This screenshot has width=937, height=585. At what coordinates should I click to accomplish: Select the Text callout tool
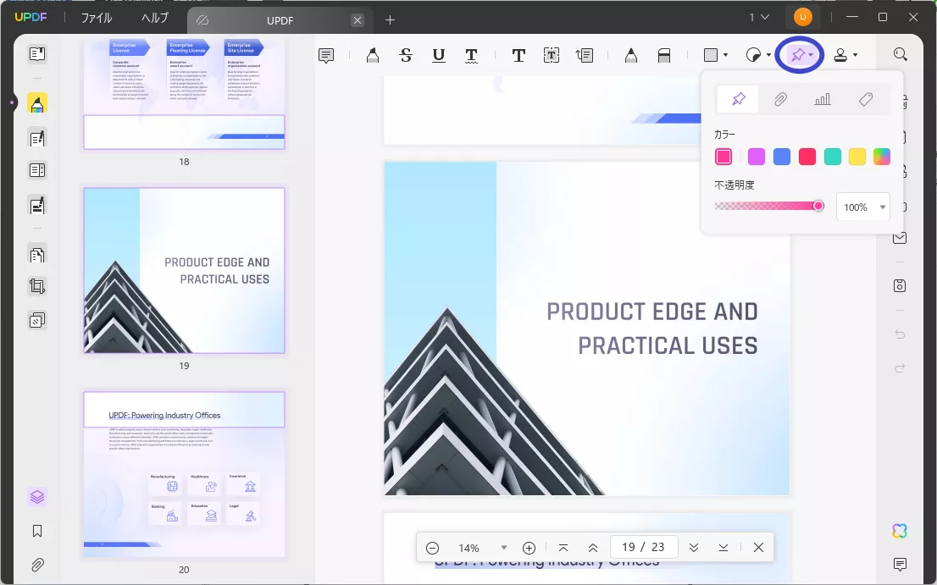[x=585, y=56]
